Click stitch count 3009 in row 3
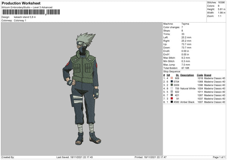The image size is (227, 160). (x=176, y=85)
